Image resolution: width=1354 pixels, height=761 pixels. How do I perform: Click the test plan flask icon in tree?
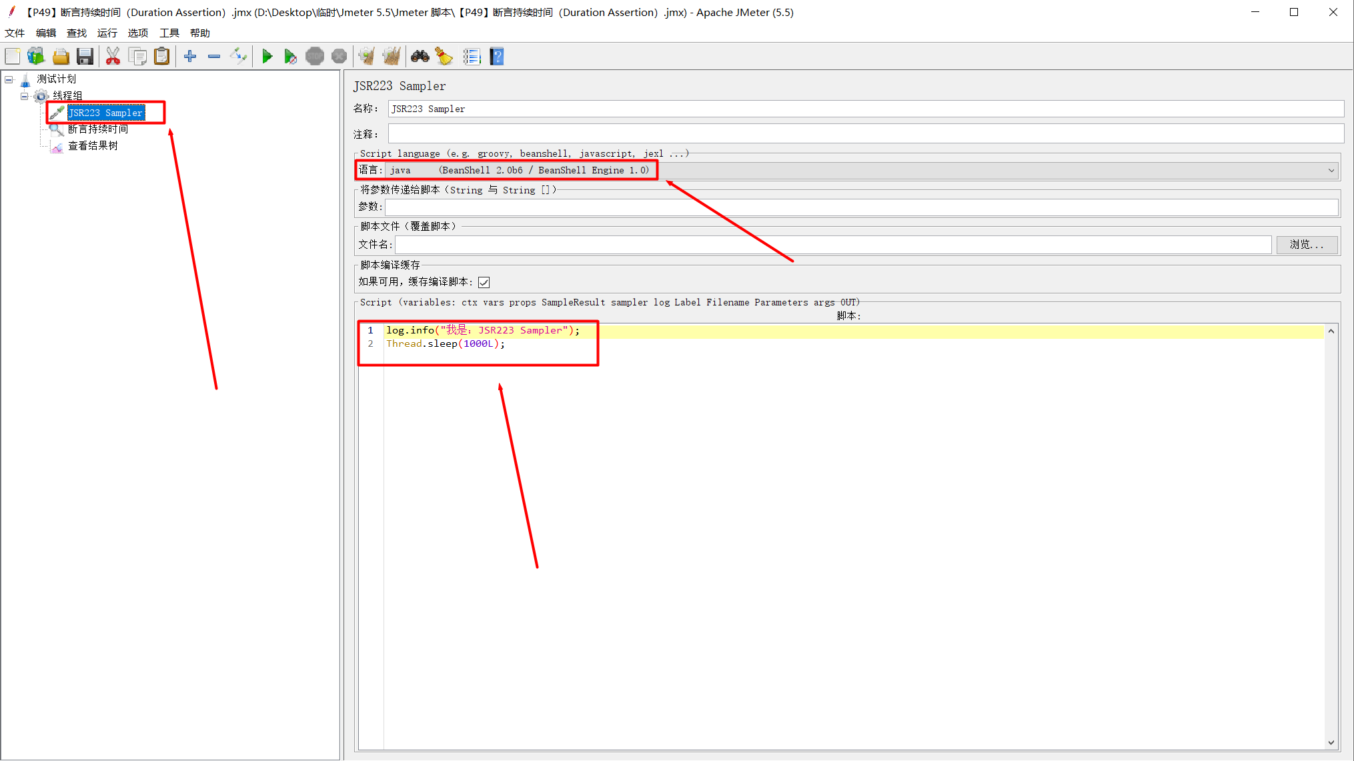(x=25, y=80)
